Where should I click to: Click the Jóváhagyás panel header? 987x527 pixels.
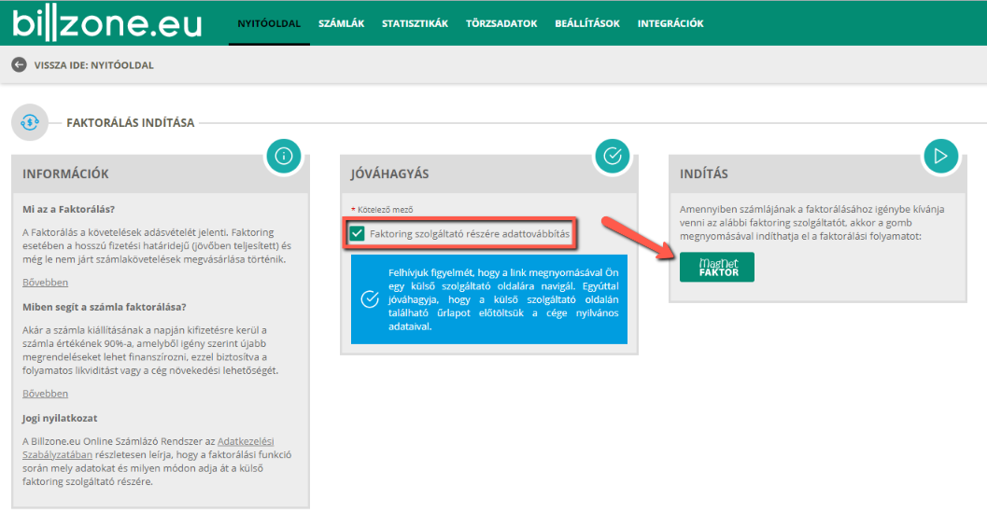coord(489,173)
